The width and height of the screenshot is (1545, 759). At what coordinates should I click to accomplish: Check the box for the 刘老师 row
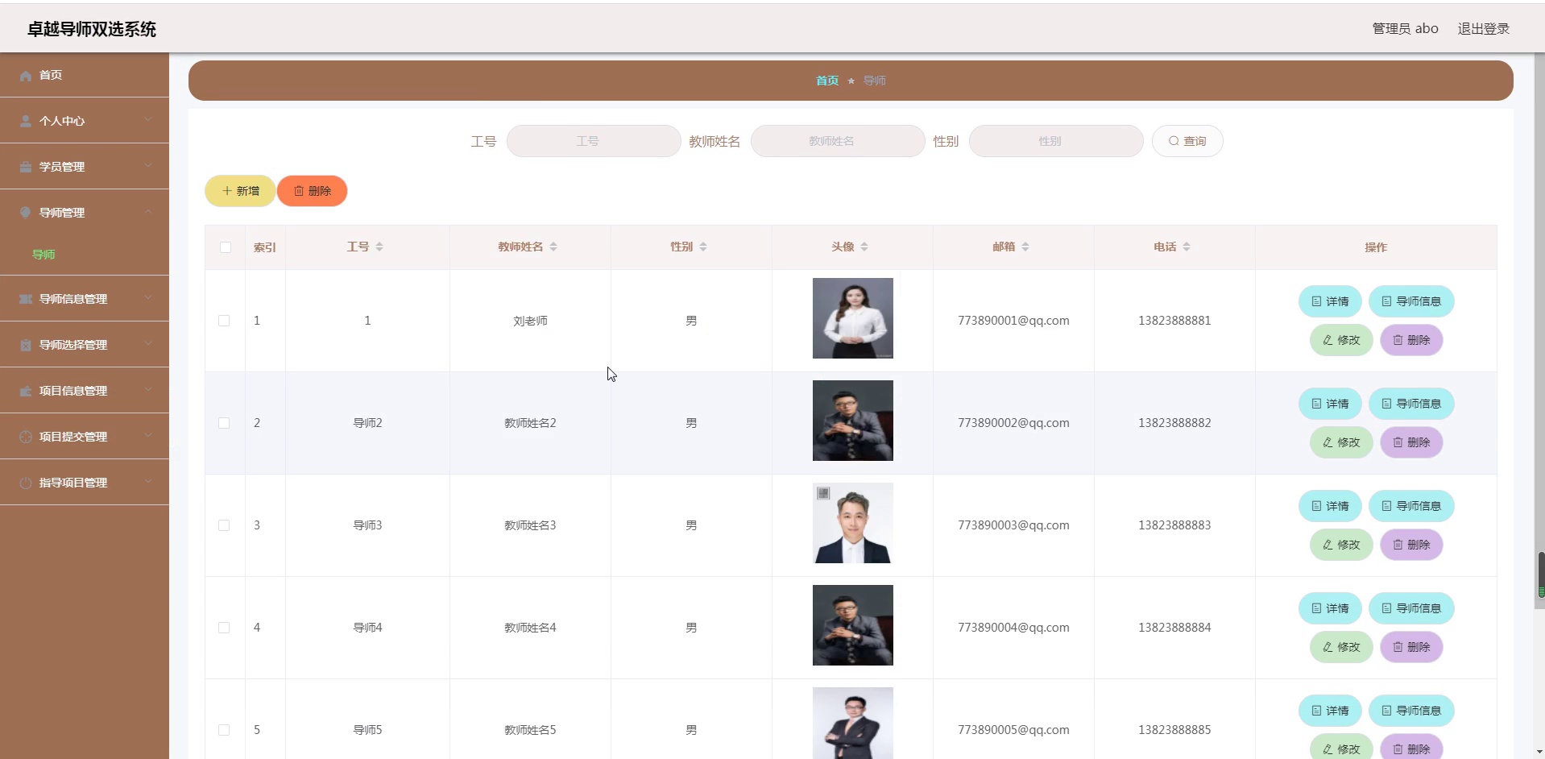coord(224,321)
